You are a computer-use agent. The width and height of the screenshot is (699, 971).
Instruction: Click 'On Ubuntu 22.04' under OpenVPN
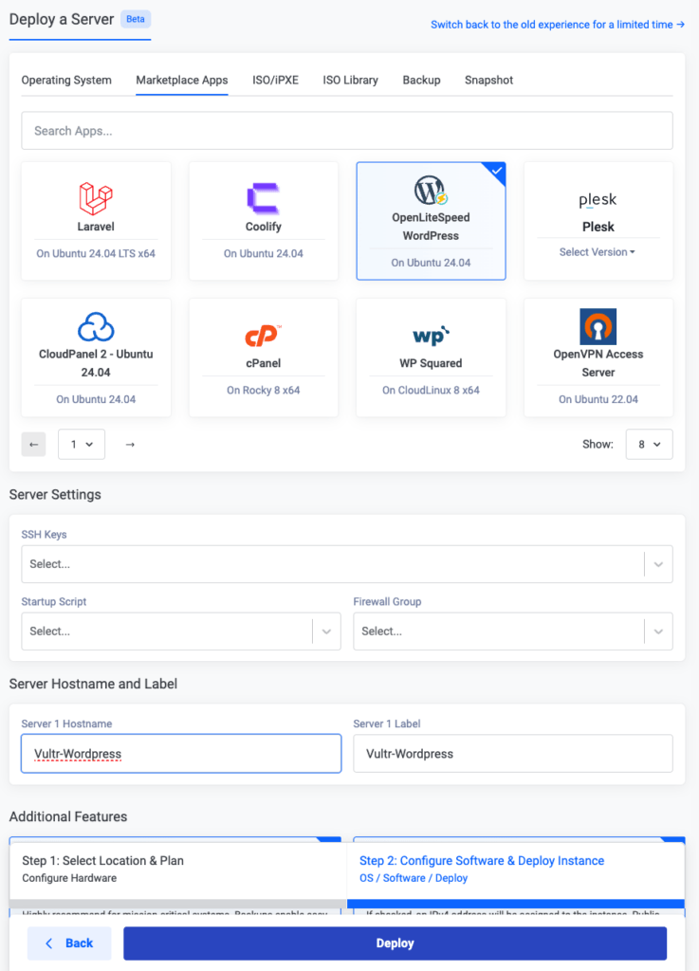click(598, 399)
